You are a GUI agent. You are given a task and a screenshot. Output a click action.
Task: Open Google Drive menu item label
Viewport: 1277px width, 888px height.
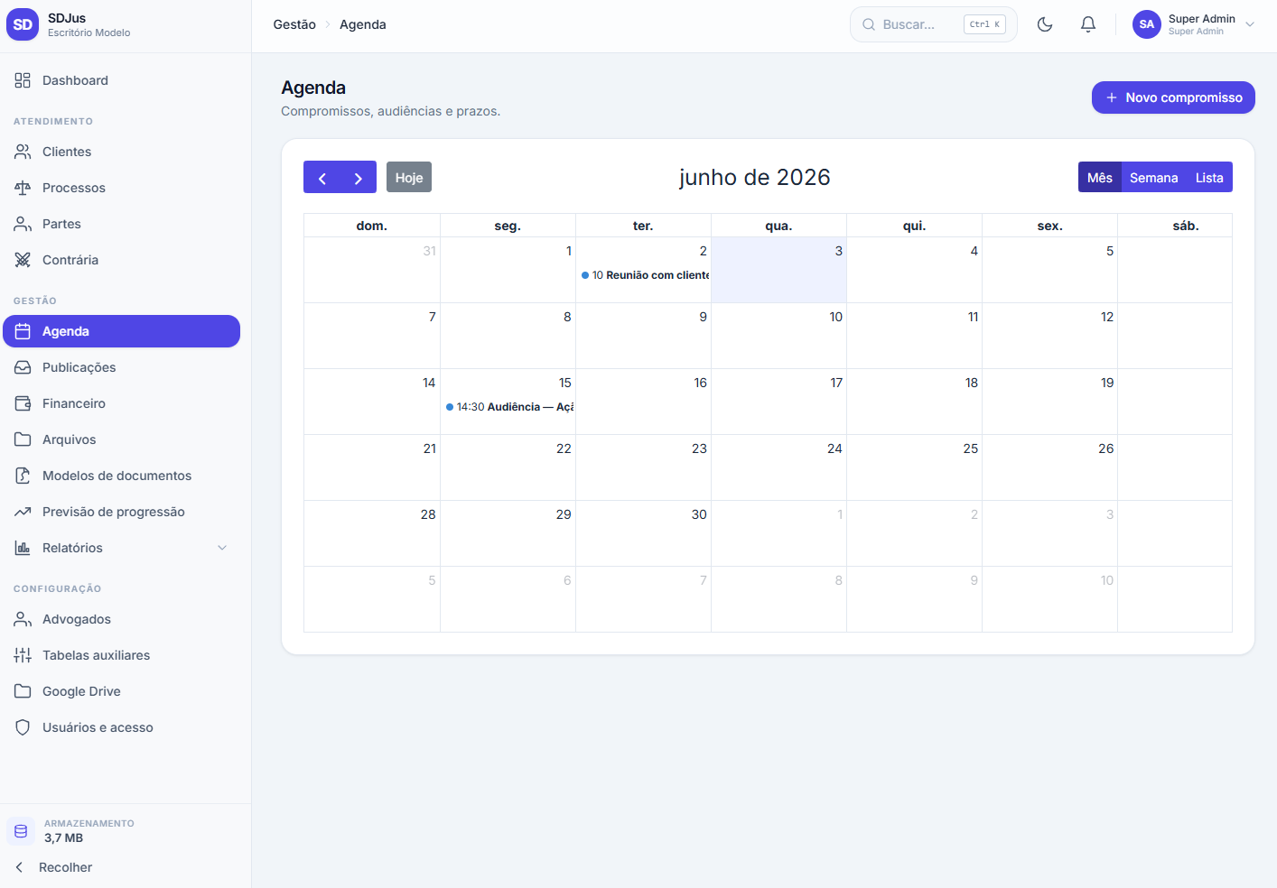click(81, 691)
